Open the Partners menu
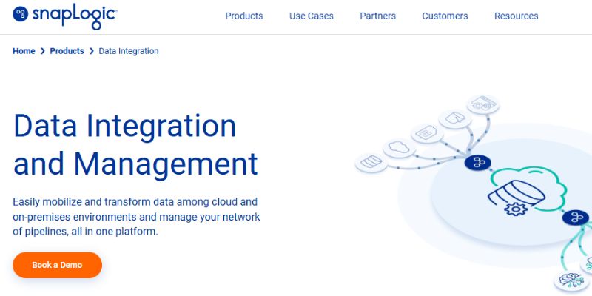 [x=377, y=16]
